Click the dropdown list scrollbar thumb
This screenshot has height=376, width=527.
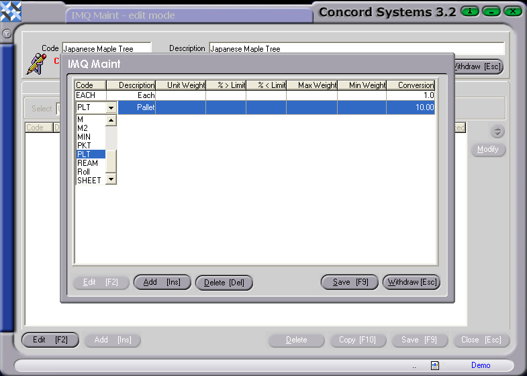(111, 162)
